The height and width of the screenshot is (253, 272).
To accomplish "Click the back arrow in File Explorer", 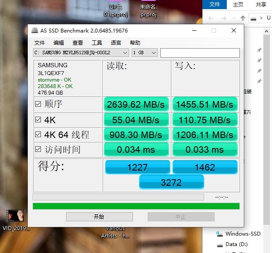I will 211,18.
